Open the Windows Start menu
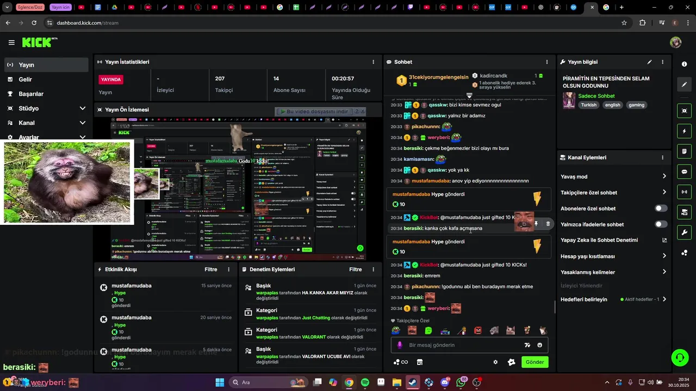 point(220,382)
